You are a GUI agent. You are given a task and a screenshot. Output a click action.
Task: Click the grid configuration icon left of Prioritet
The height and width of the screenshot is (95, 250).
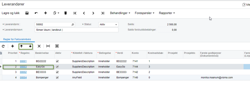[1, 53]
